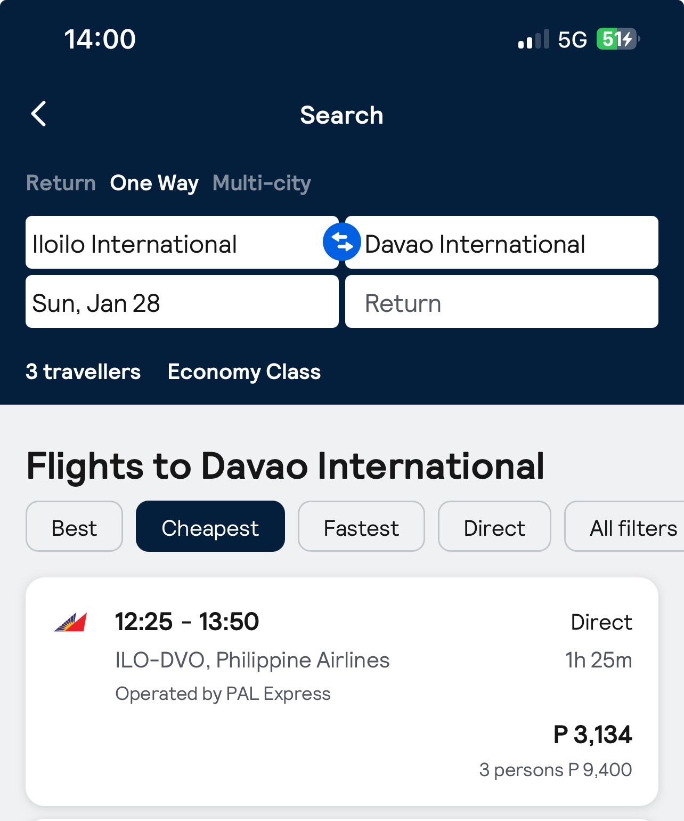Open the Sun, Jan 28 departure date picker
The width and height of the screenshot is (684, 821).
(182, 302)
